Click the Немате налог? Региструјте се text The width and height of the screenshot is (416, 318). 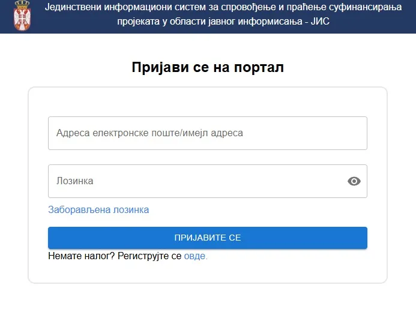click(115, 256)
